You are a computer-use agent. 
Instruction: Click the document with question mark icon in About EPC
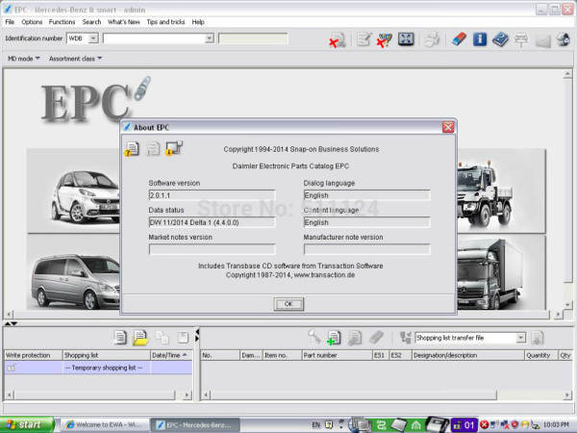coord(132,149)
